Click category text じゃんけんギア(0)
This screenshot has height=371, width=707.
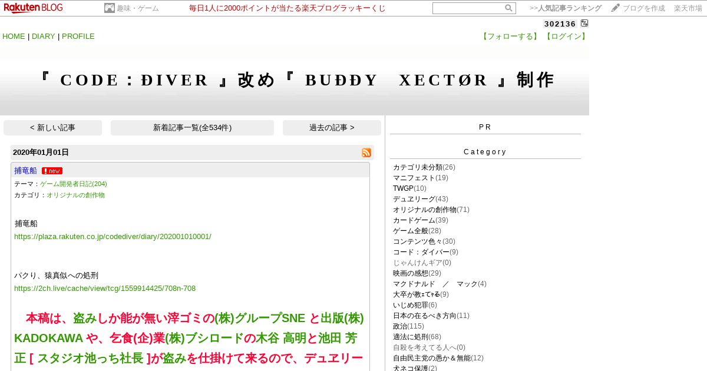422,263
